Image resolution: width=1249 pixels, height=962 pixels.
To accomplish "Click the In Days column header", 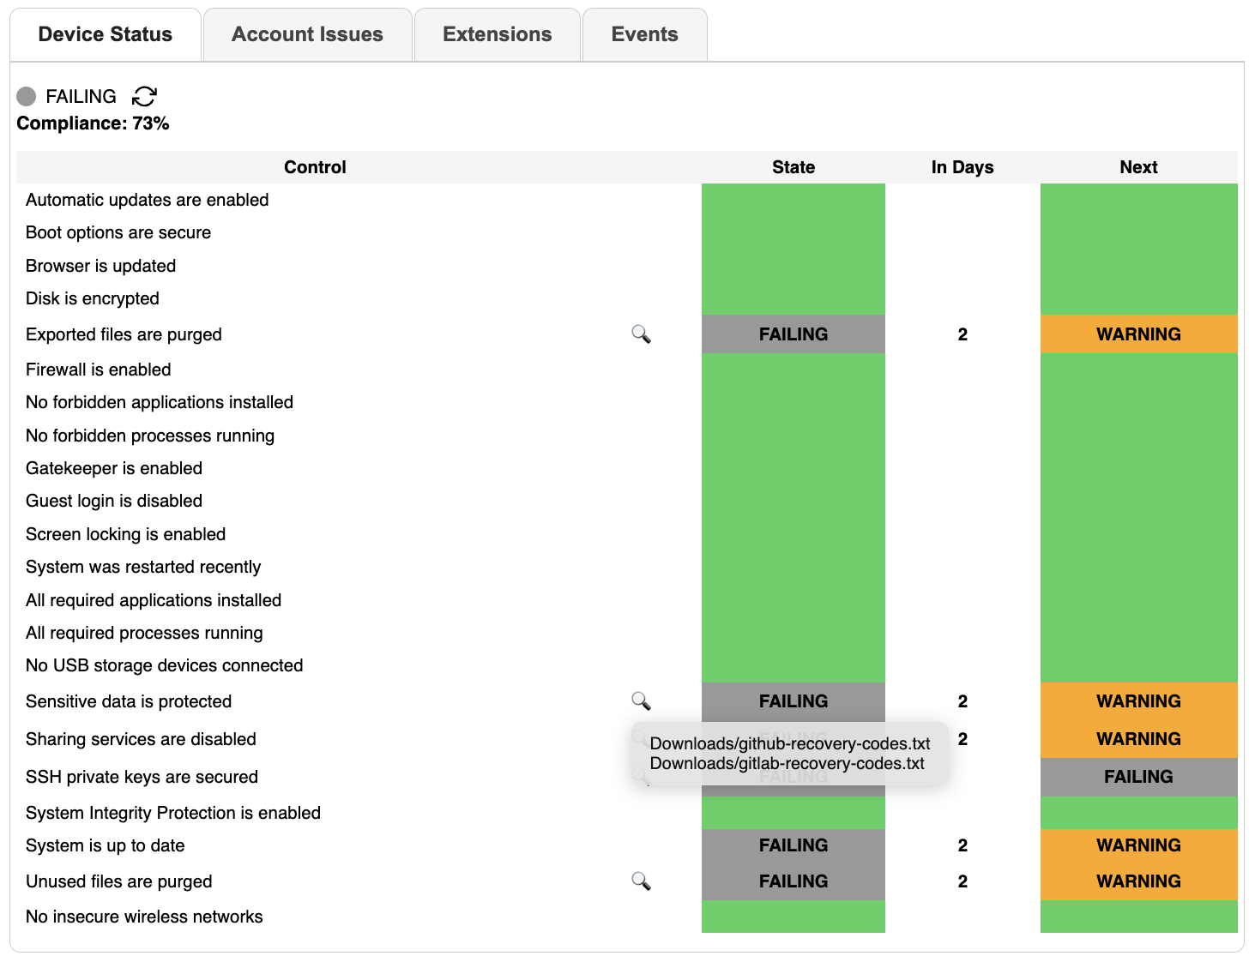I will click(962, 167).
